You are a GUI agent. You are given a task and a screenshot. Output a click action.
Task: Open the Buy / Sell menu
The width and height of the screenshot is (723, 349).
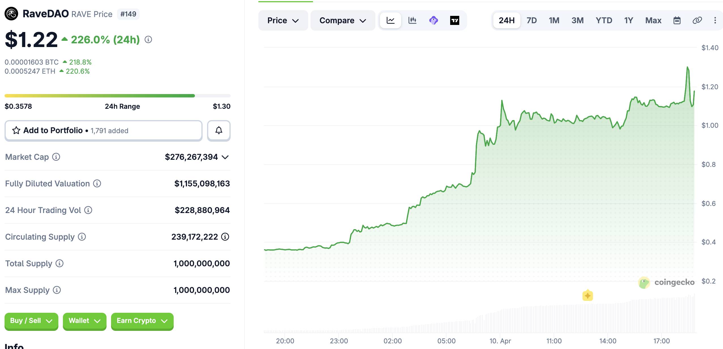(x=31, y=321)
